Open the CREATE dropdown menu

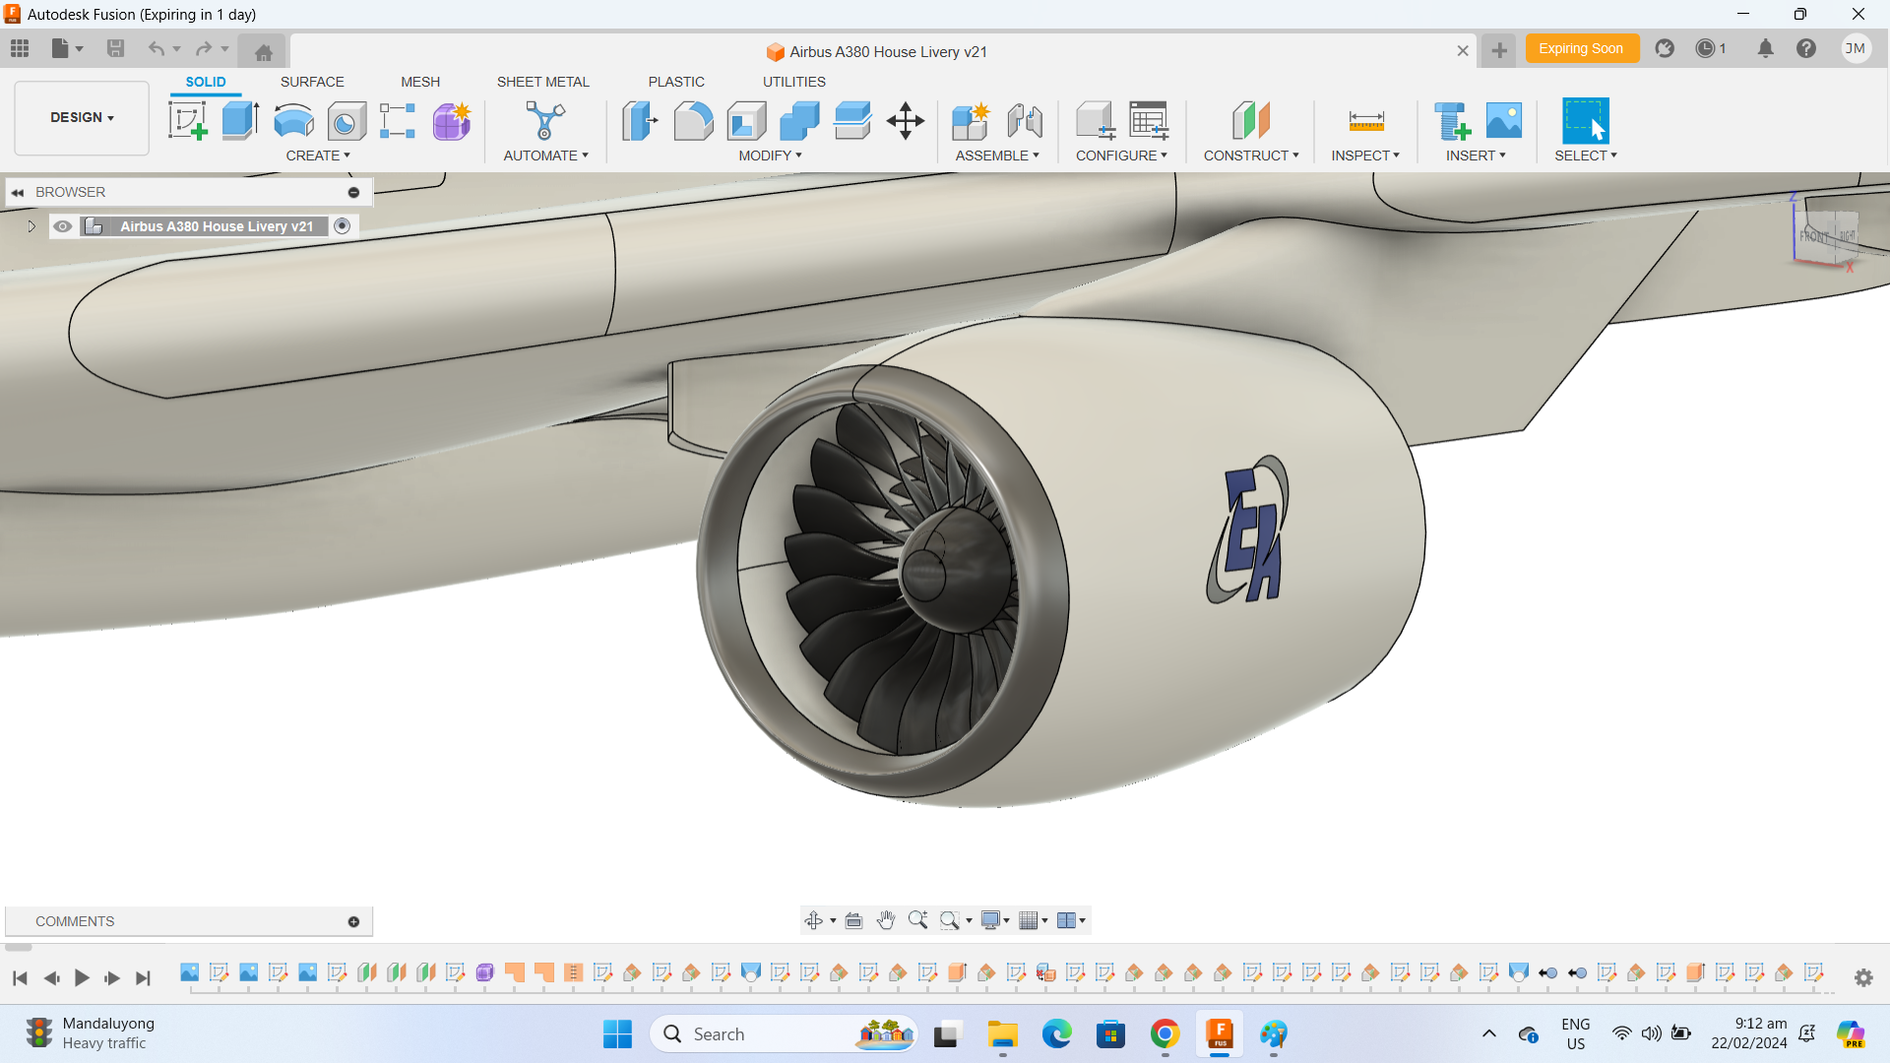318,155
